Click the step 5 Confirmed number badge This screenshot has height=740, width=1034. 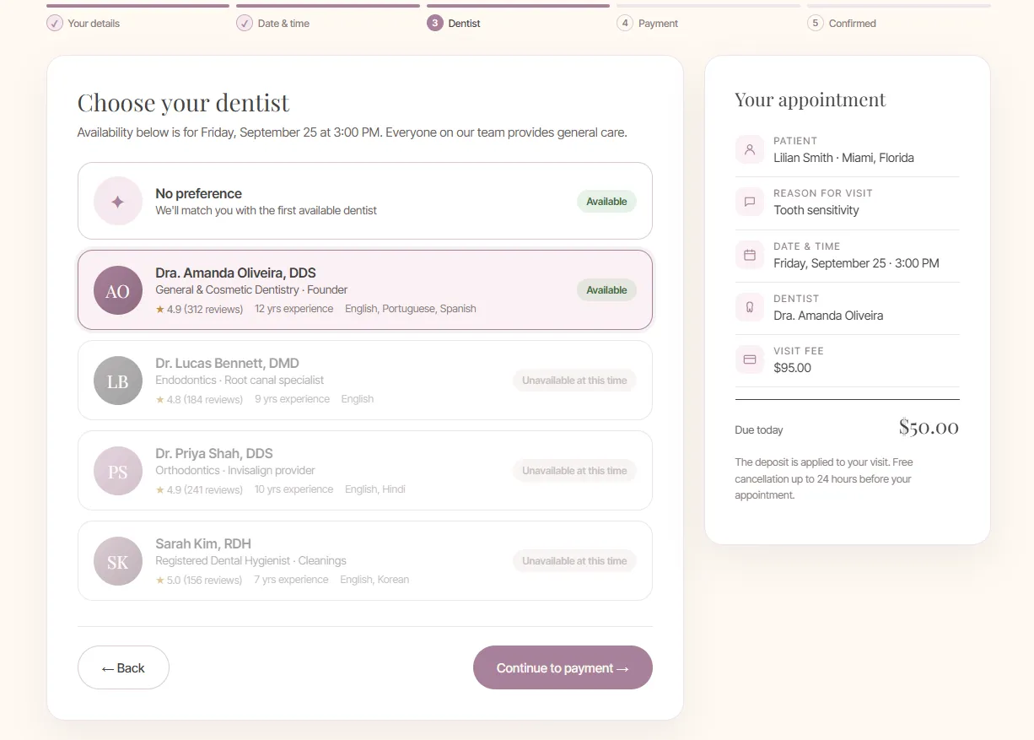(x=815, y=24)
